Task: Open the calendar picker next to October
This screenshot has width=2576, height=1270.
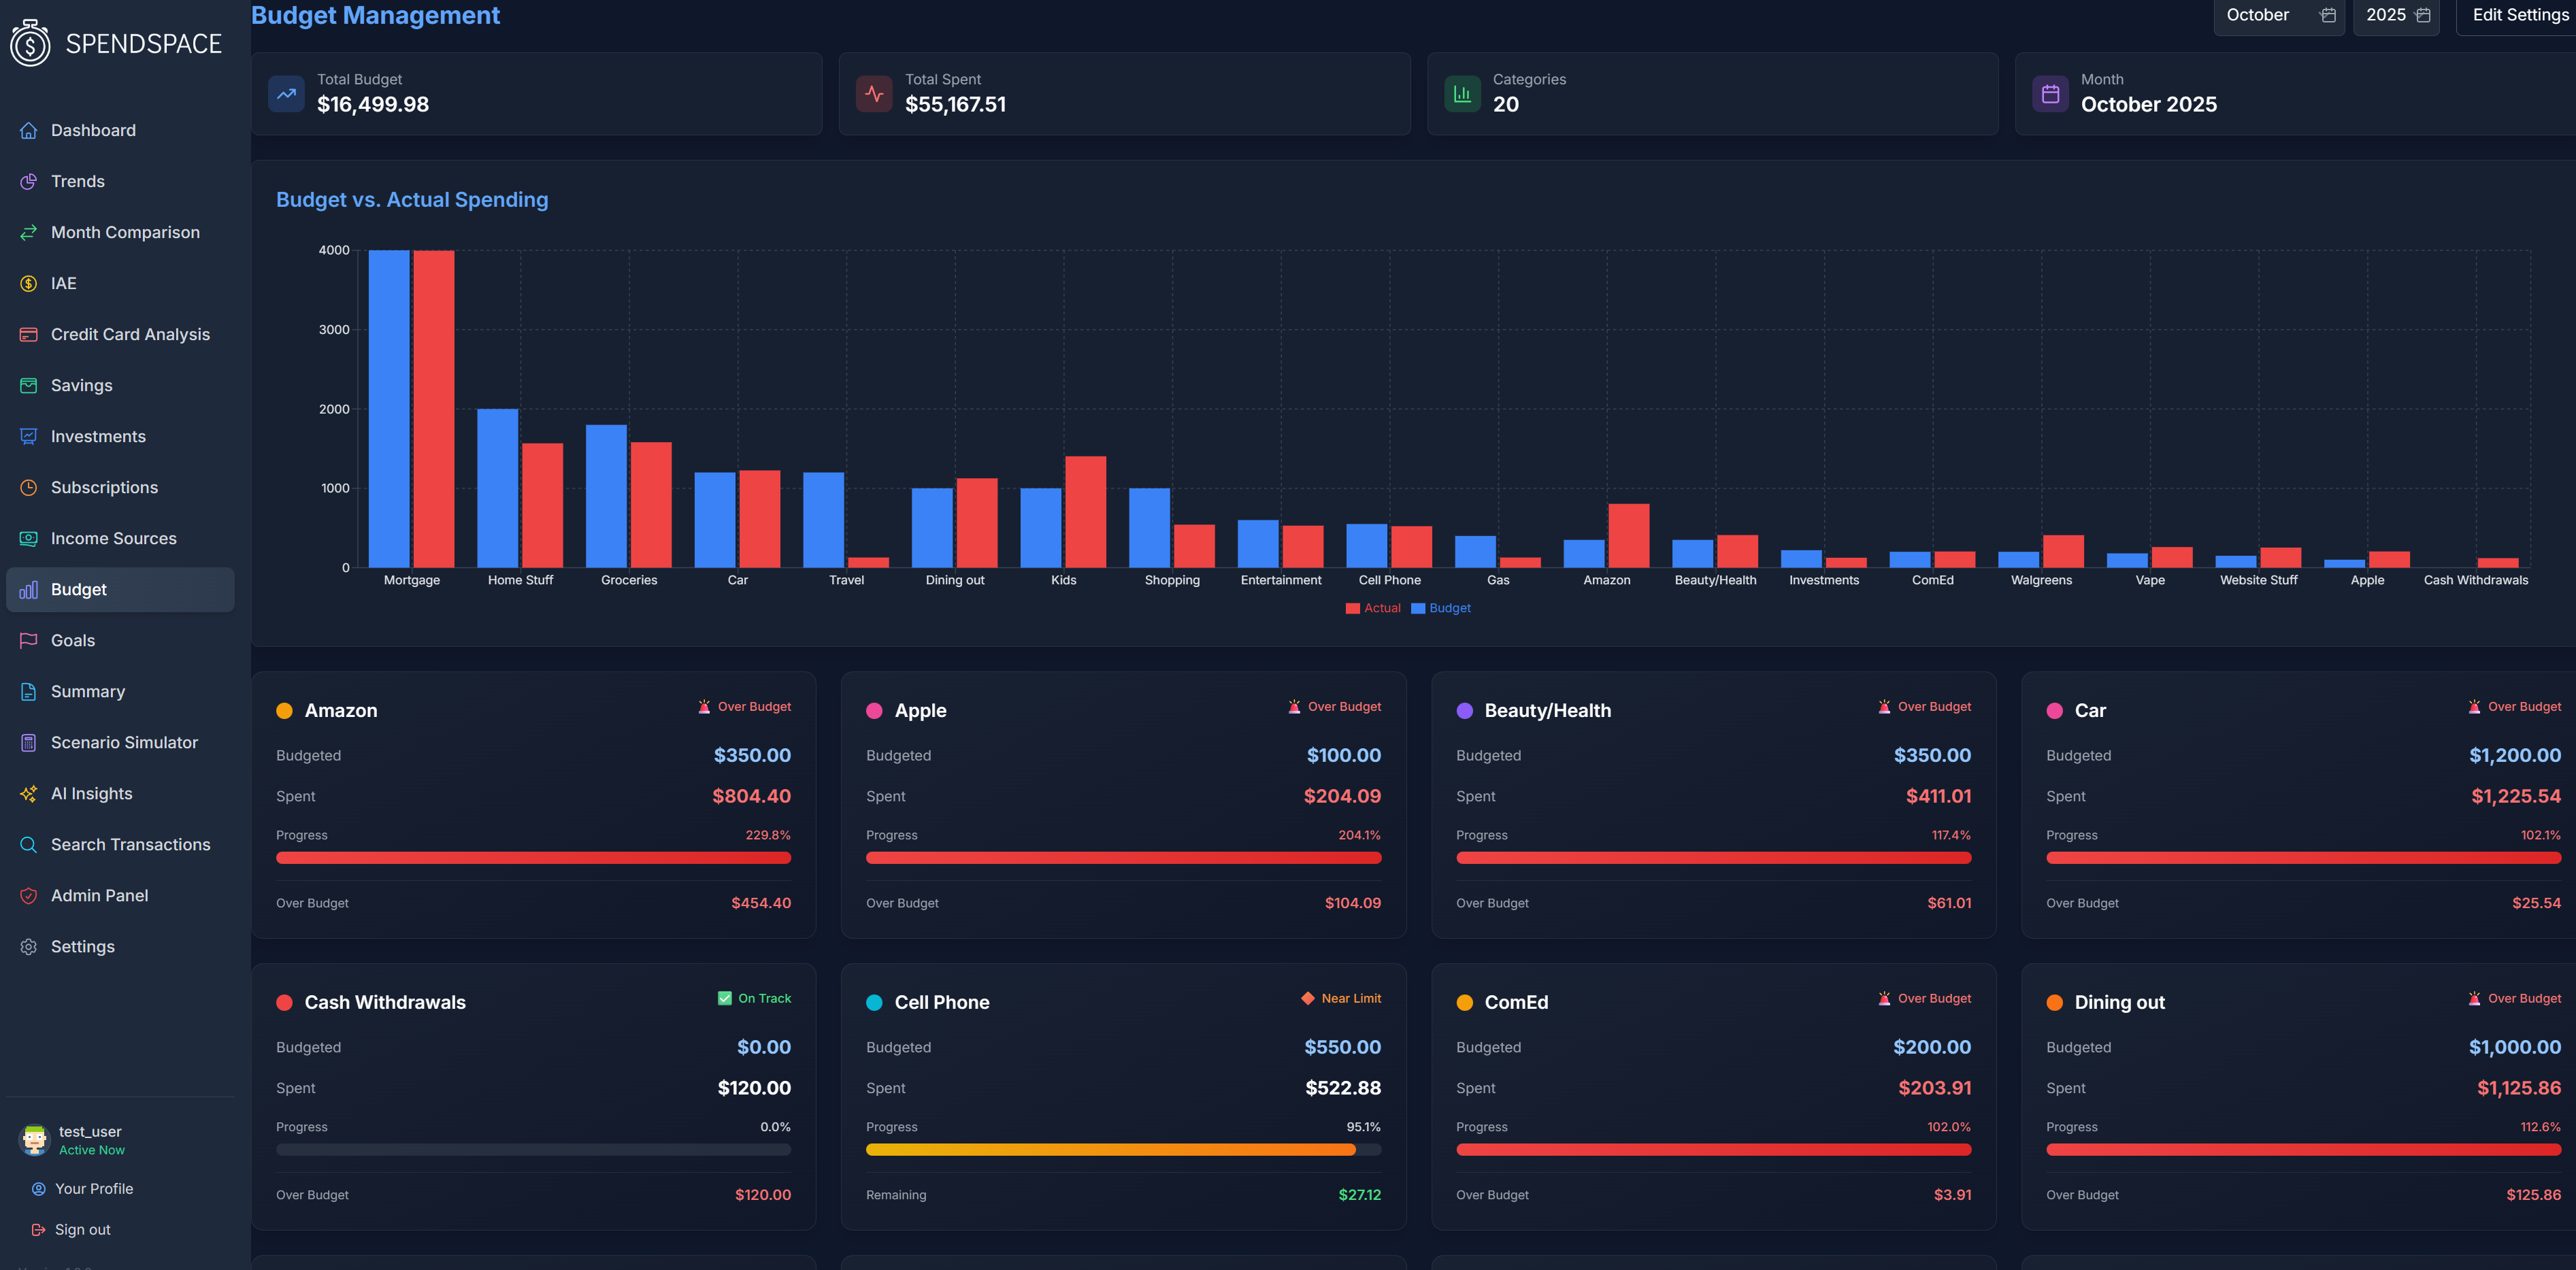Action: pos(2327,16)
